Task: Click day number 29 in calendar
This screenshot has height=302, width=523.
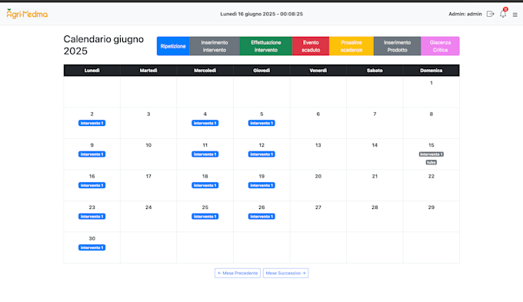Action: 431,207
